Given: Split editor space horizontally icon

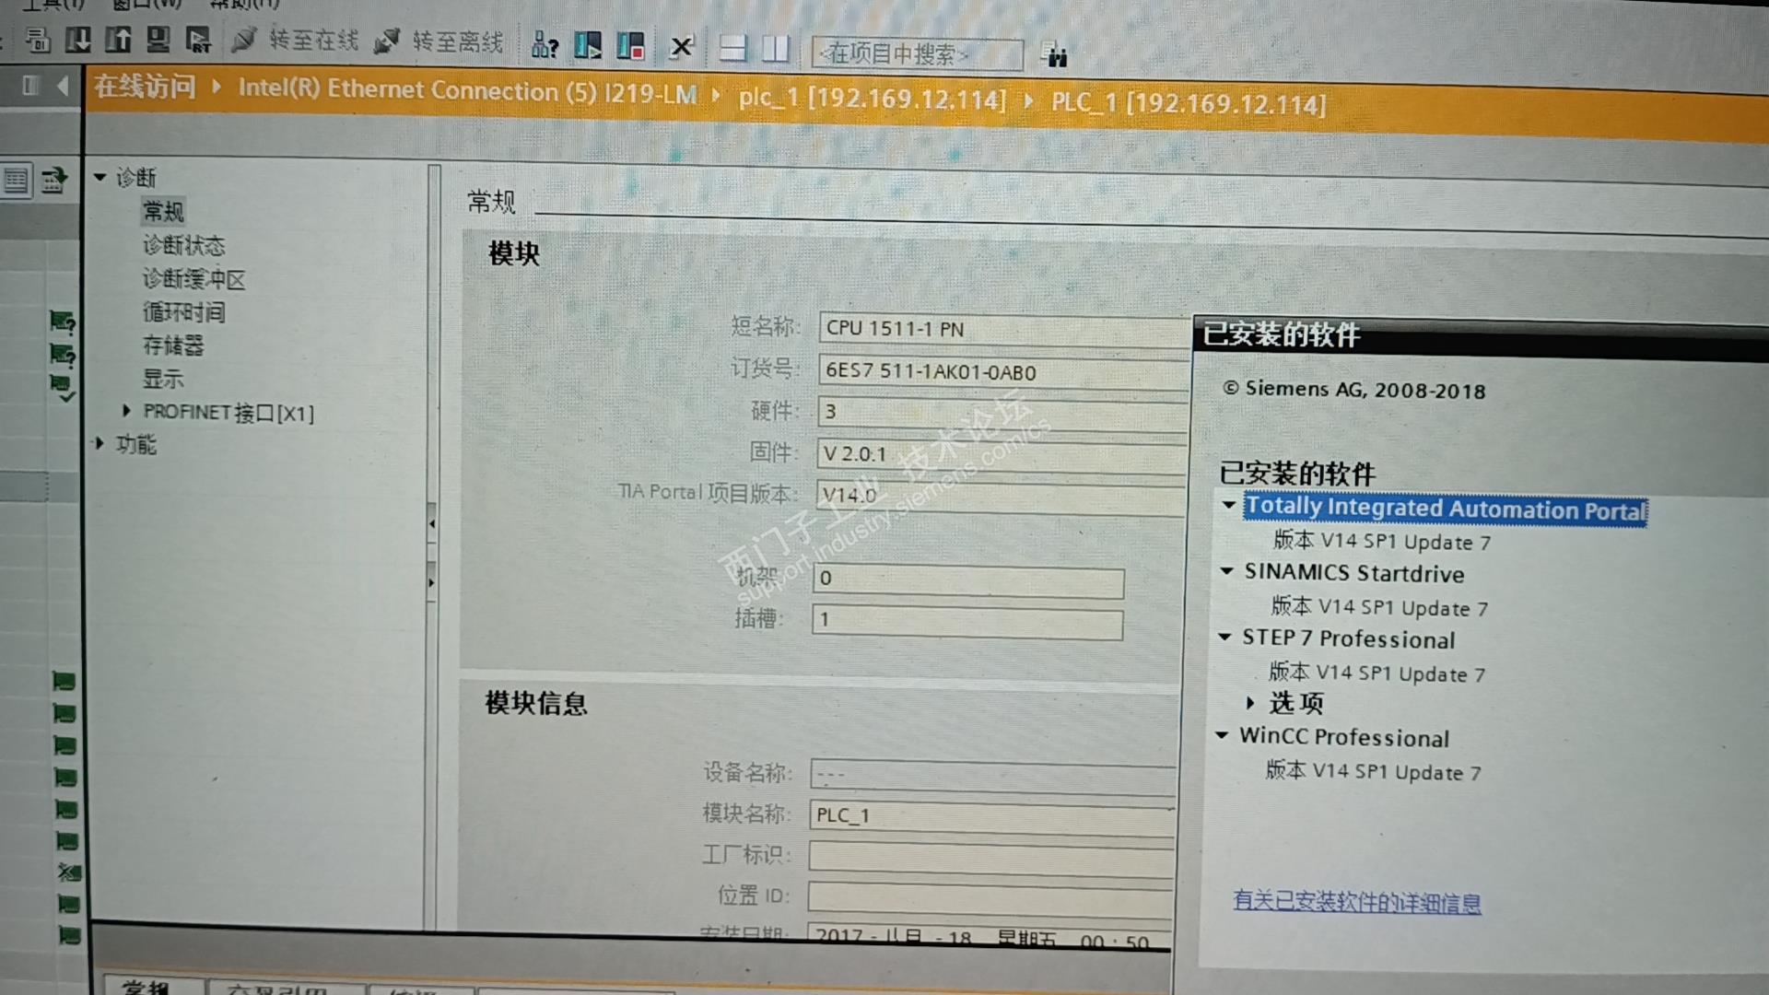Looking at the screenshot, I should click(733, 48).
